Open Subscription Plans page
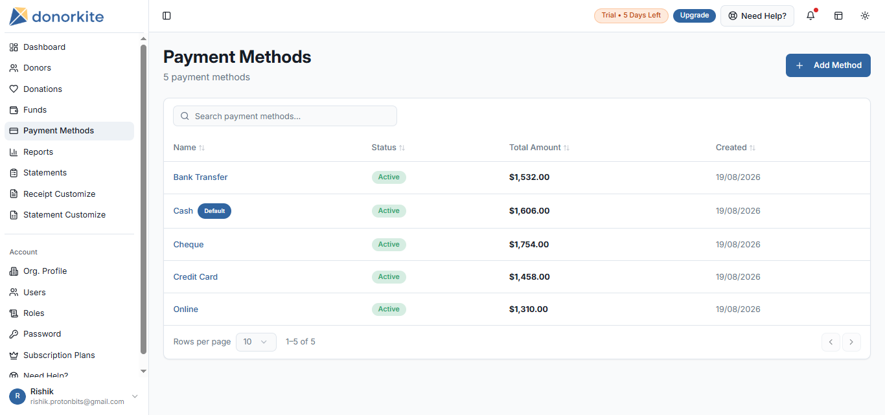 (69, 355)
